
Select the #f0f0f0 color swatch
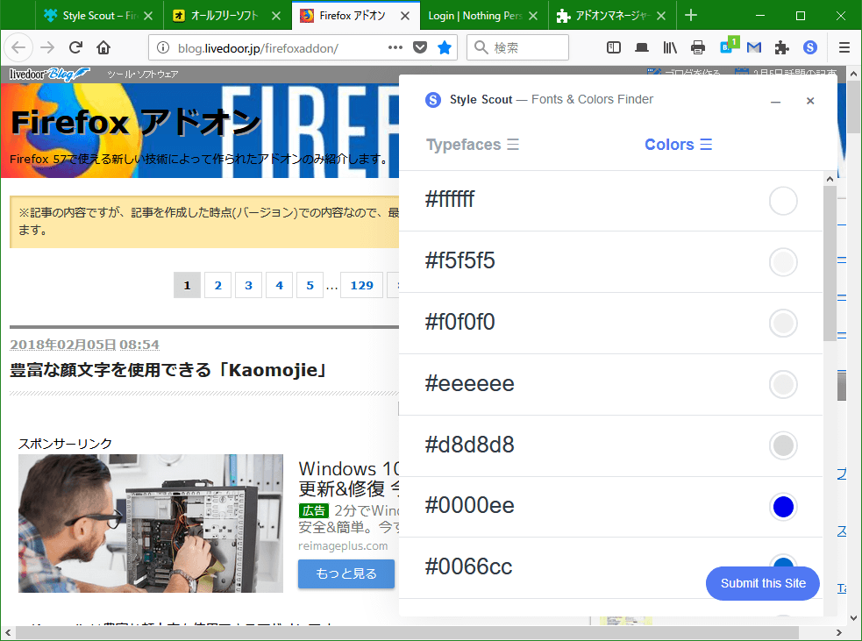coord(783,323)
